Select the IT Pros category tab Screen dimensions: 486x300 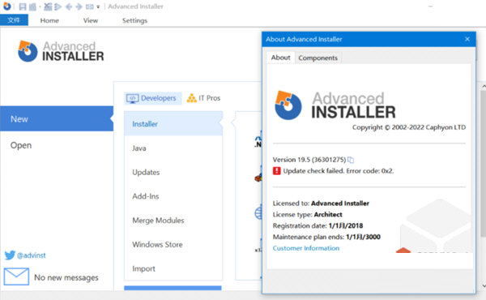(x=203, y=98)
